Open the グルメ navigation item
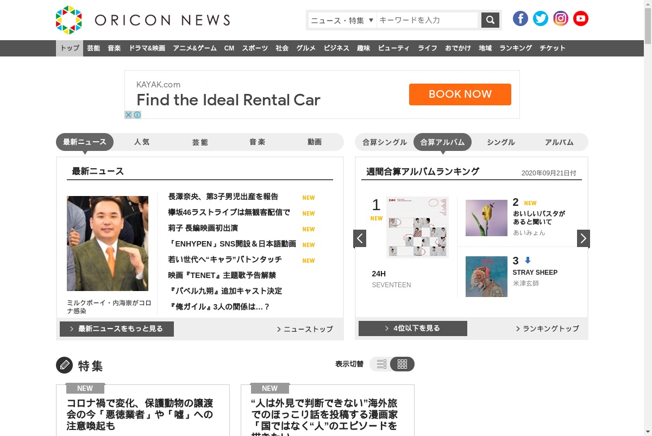 click(x=306, y=48)
